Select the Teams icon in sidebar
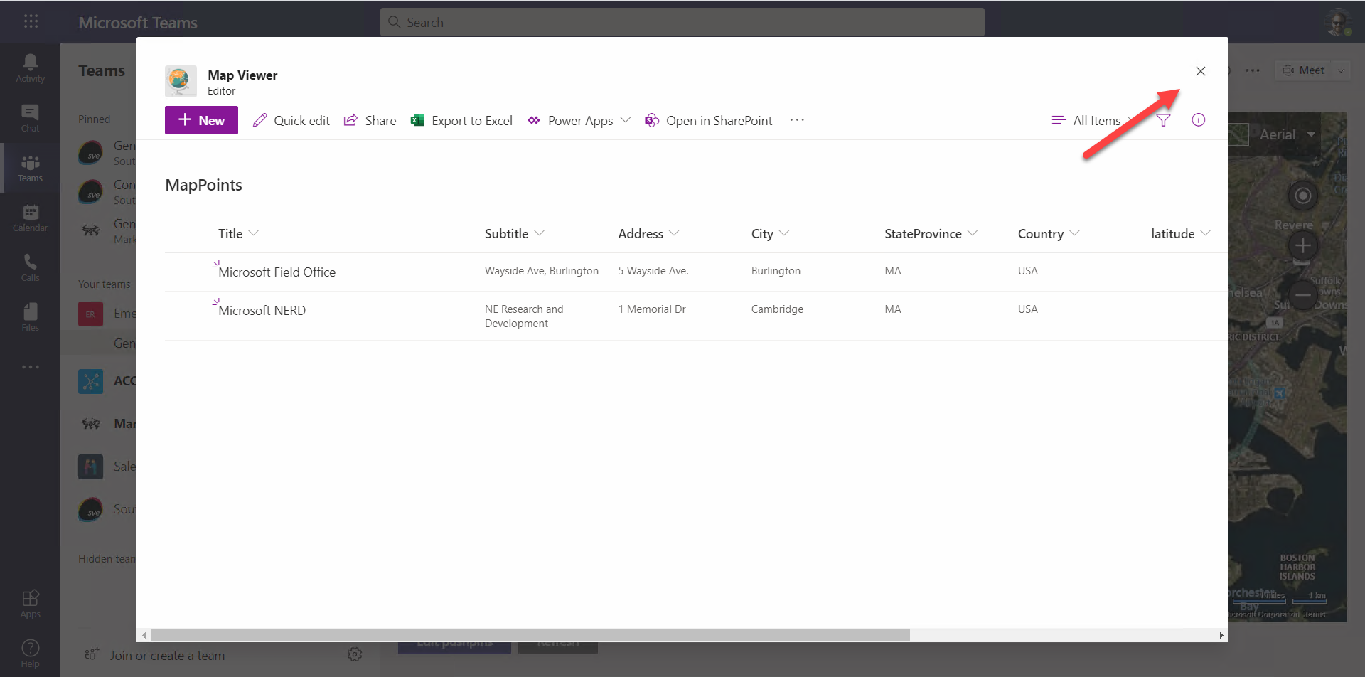This screenshot has height=677, width=1365. [30, 168]
